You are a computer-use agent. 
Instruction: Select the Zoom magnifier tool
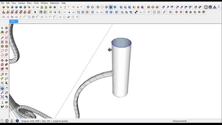(x=2, y=93)
